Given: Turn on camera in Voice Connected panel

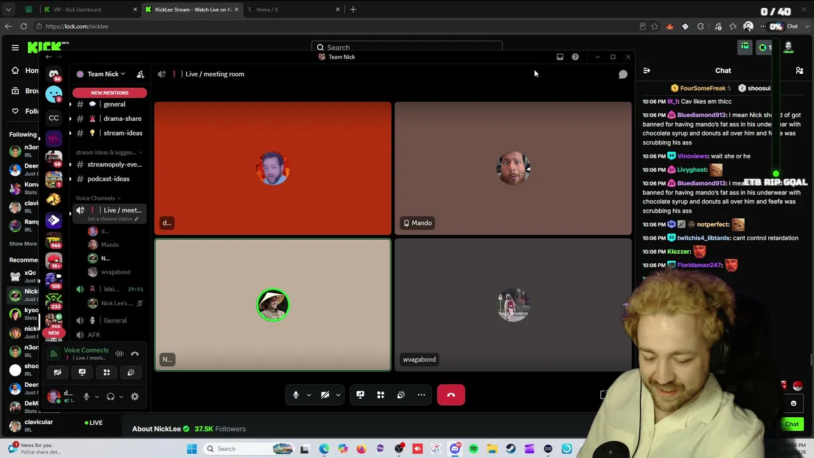Looking at the screenshot, I should [57, 372].
